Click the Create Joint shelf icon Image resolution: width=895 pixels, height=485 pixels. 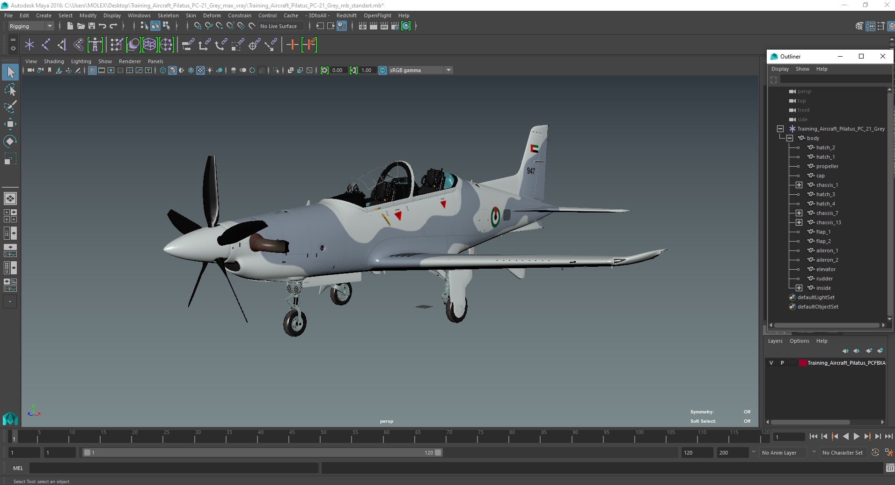[x=46, y=45]
